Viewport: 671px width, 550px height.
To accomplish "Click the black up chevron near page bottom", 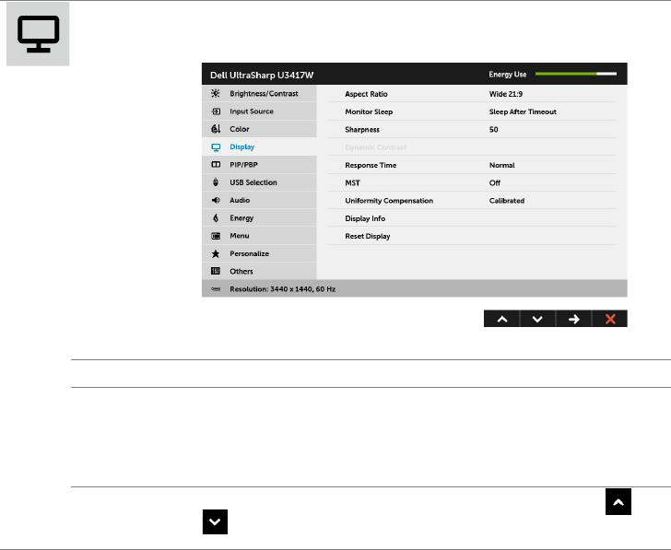I will [618, 502].
